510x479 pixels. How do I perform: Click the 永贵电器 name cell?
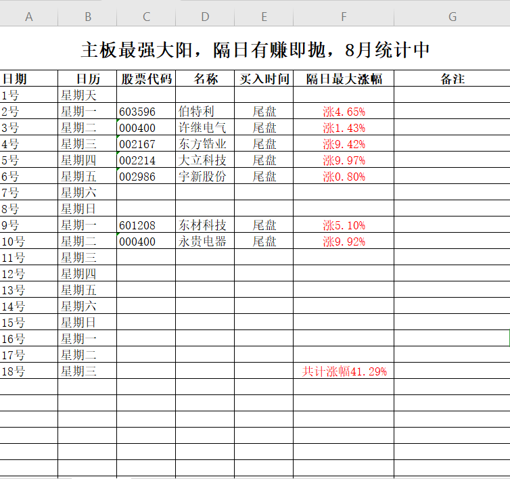tap(205, 242)
